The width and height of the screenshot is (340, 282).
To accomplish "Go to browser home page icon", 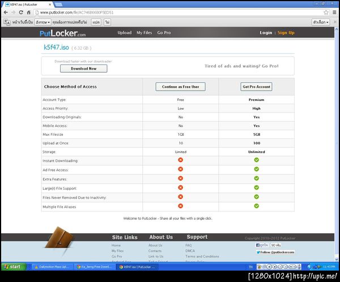I will [29, 12].
